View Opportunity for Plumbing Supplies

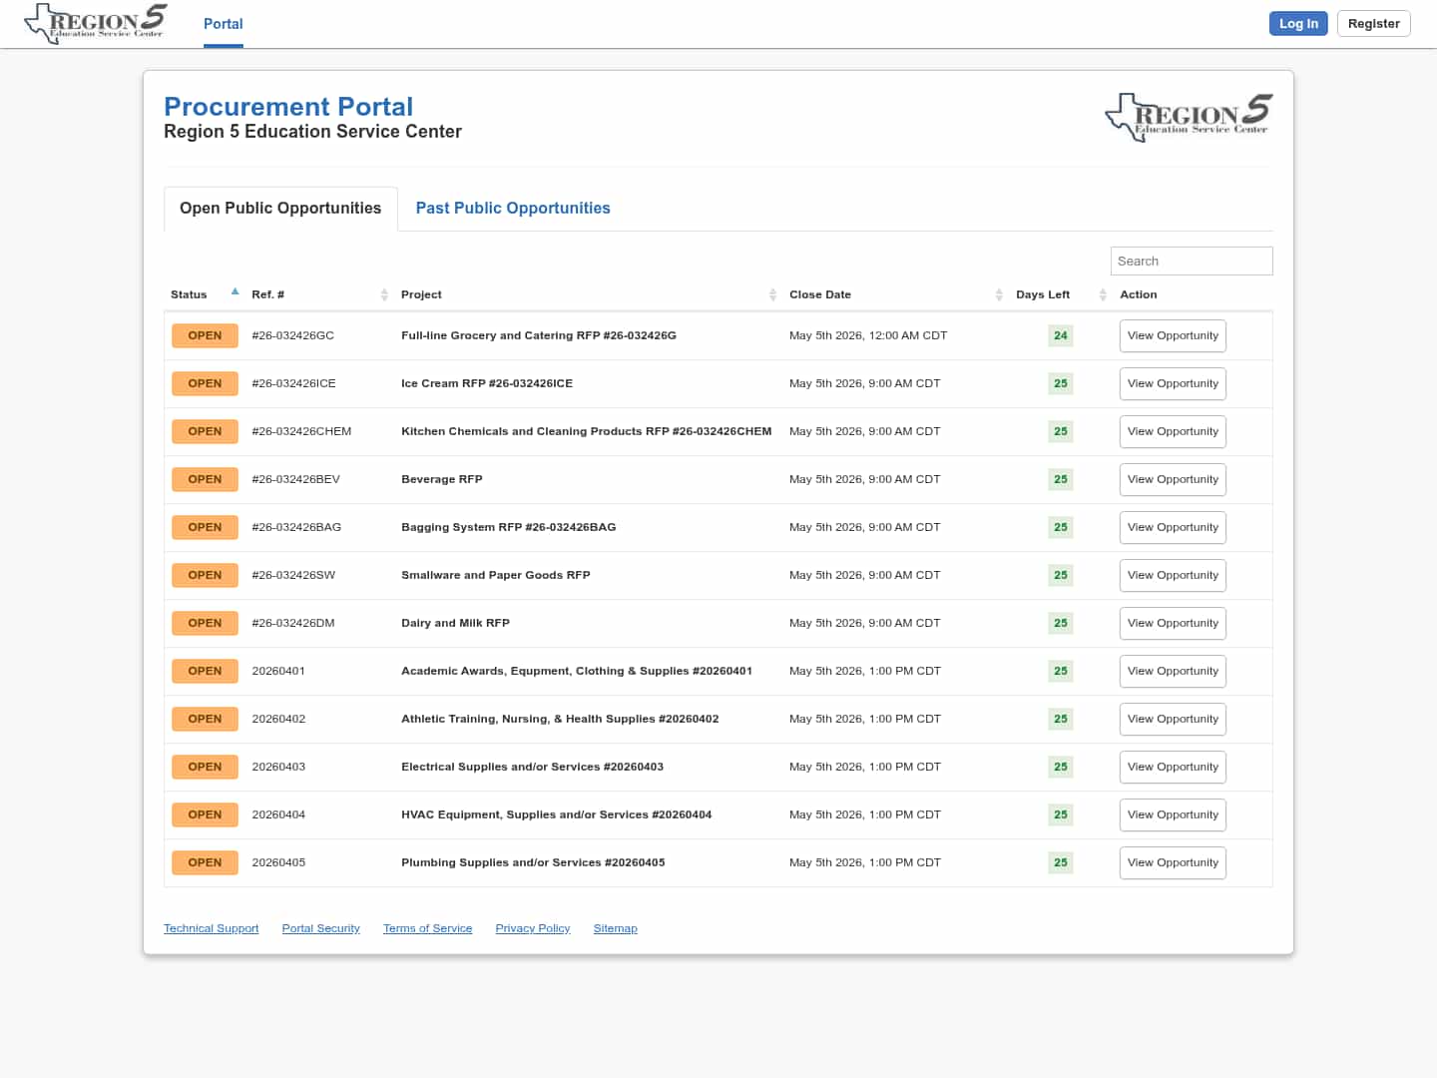[x=1173, y=863]
